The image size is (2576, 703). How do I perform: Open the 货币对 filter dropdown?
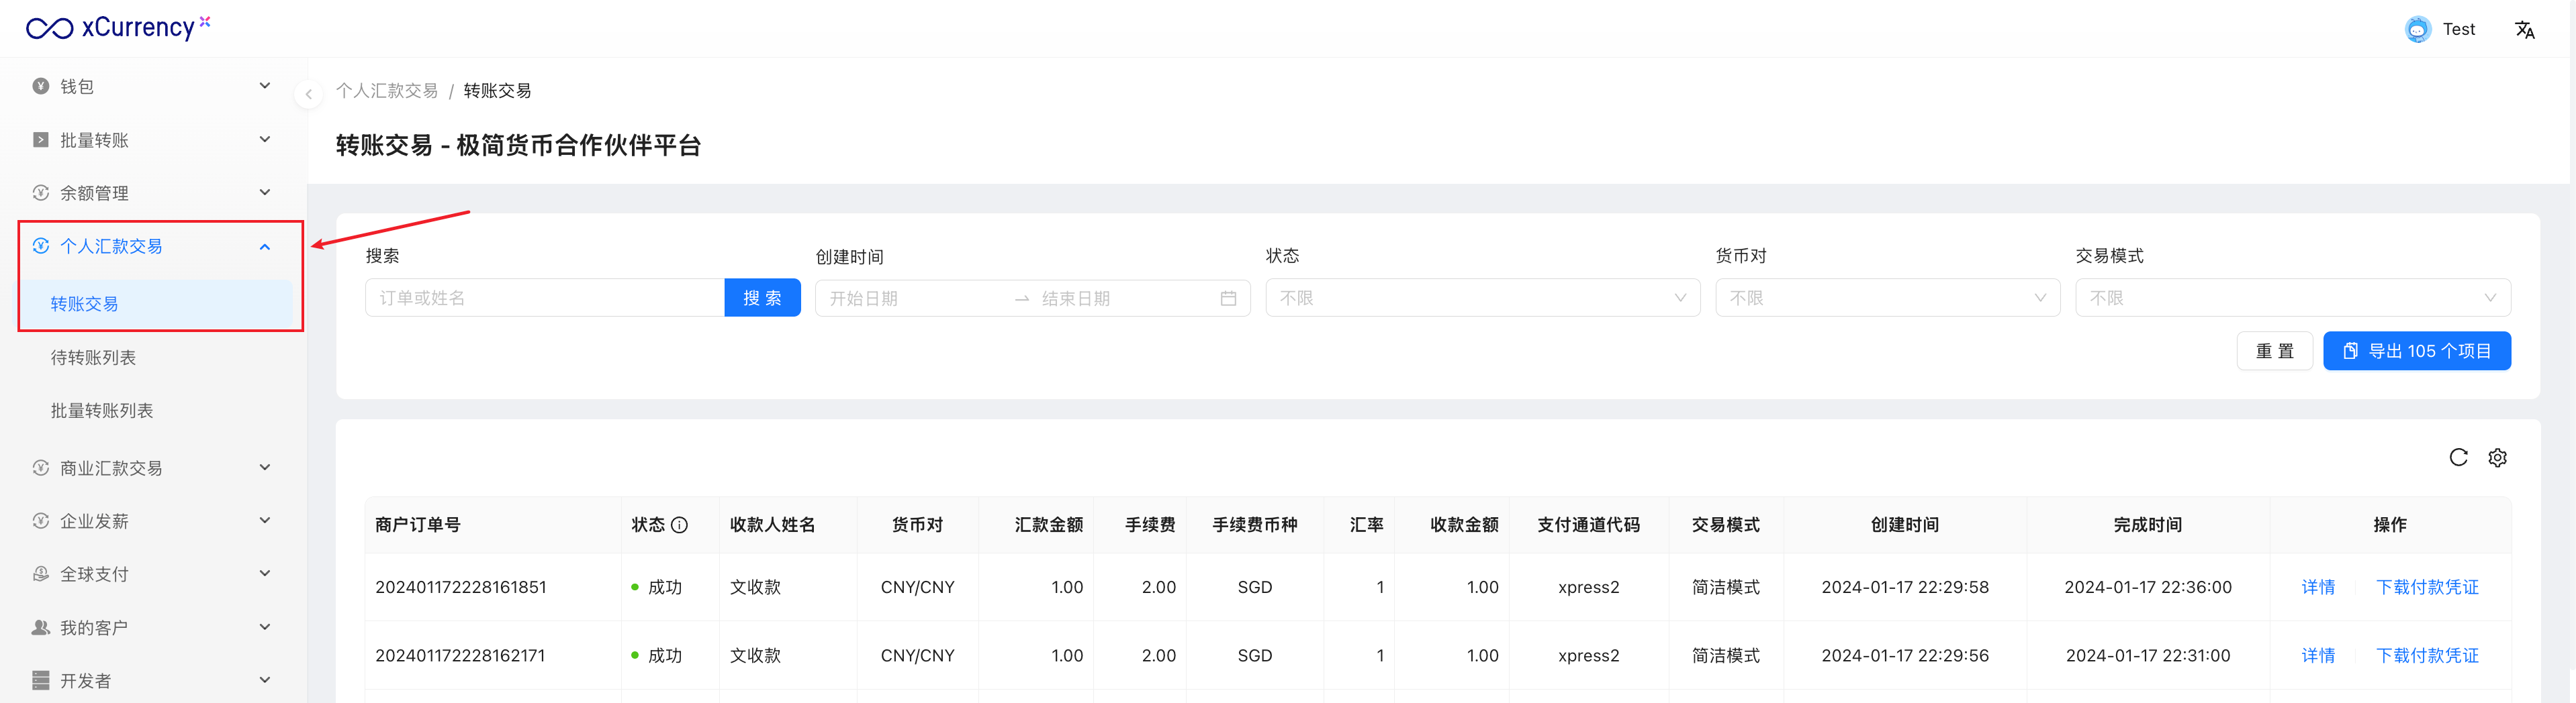(x=1887, y=298)
